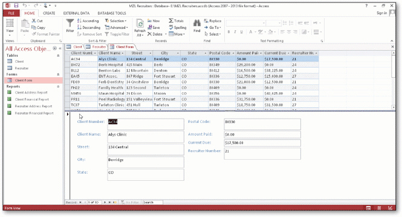
Task: Click the No Filter indicator
Action: (130, 203)
